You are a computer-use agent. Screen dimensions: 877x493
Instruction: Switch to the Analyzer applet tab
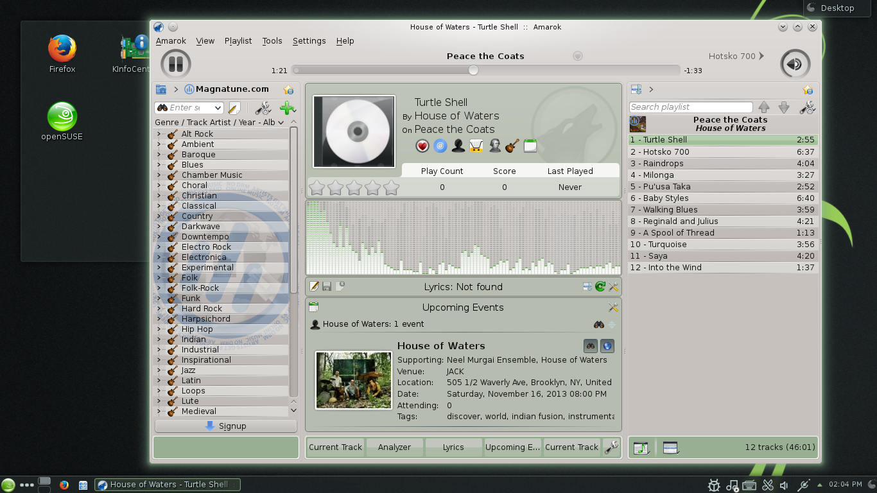click(x=394, y=447)
